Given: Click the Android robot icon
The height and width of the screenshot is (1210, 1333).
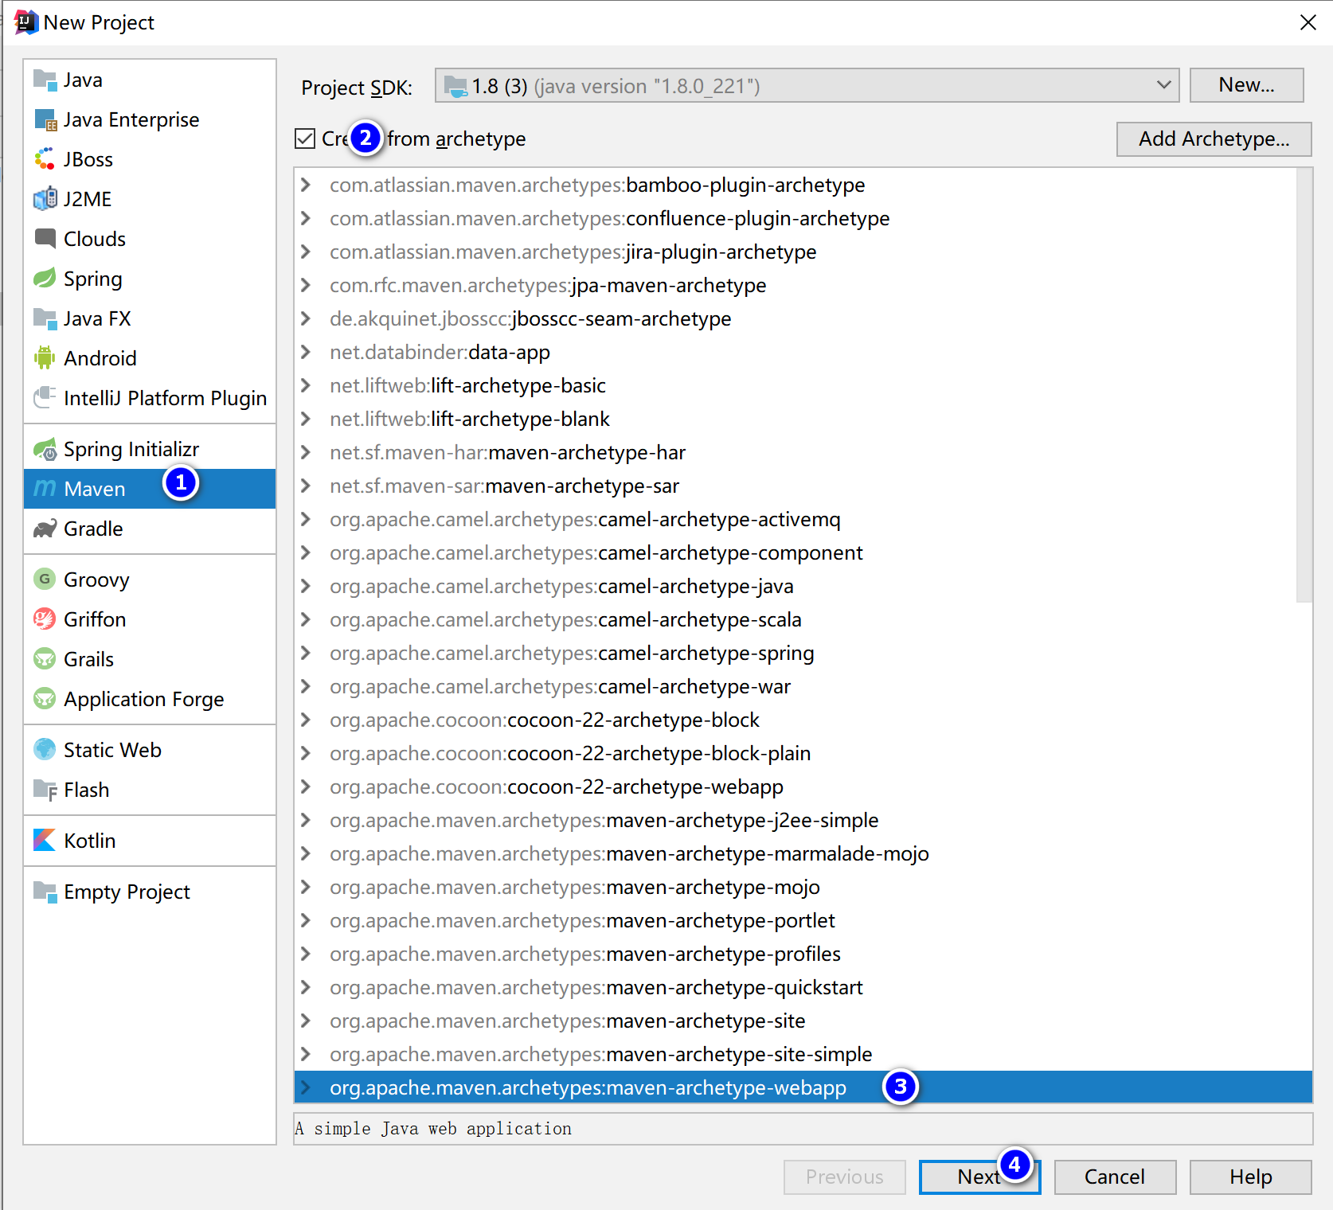Looking at the screenshot, I should (x=45, y=358).
